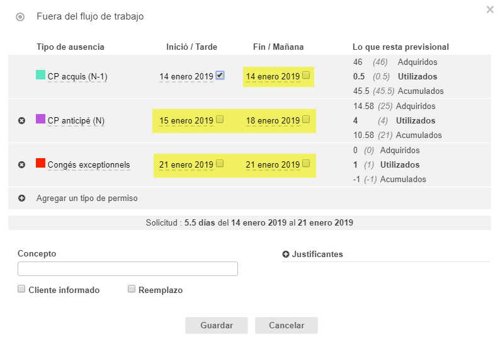
Task: Toggle afternoon start for 15 enero 2019
Action: (220, 120)
